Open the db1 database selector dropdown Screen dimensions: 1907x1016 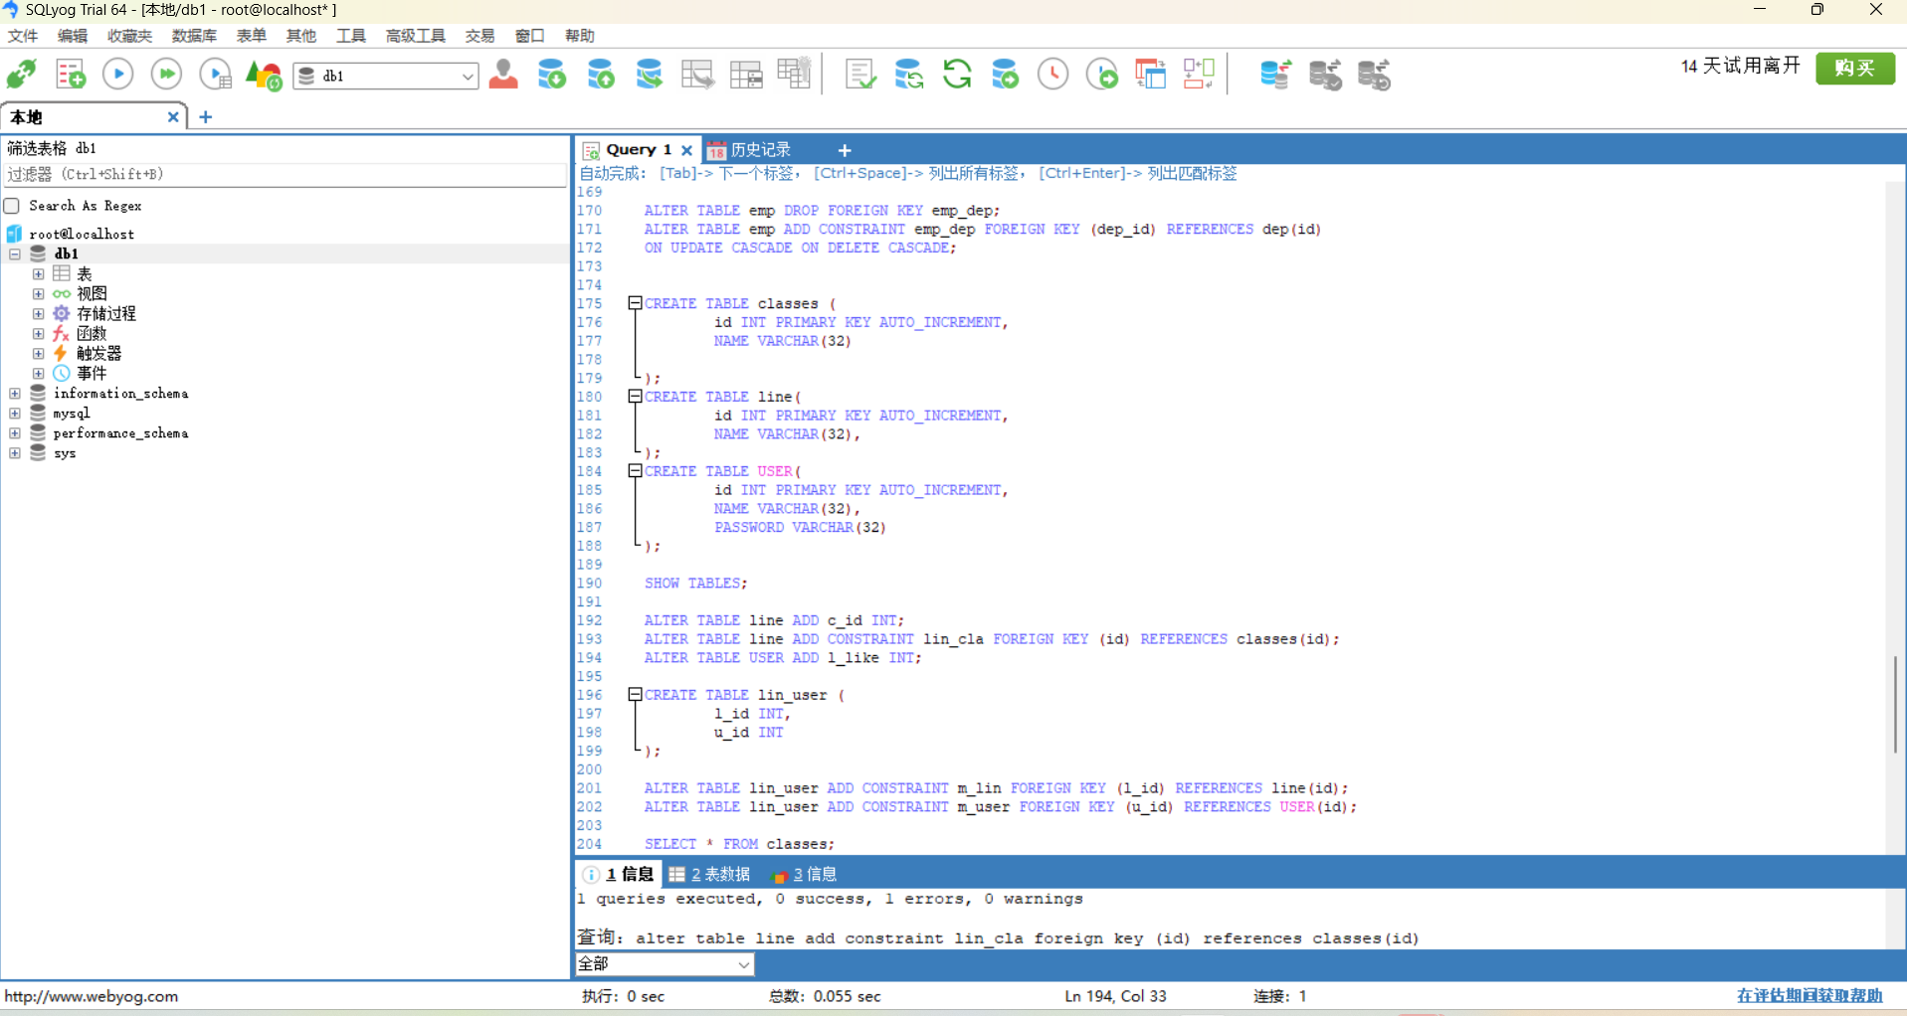pos(467,77)
